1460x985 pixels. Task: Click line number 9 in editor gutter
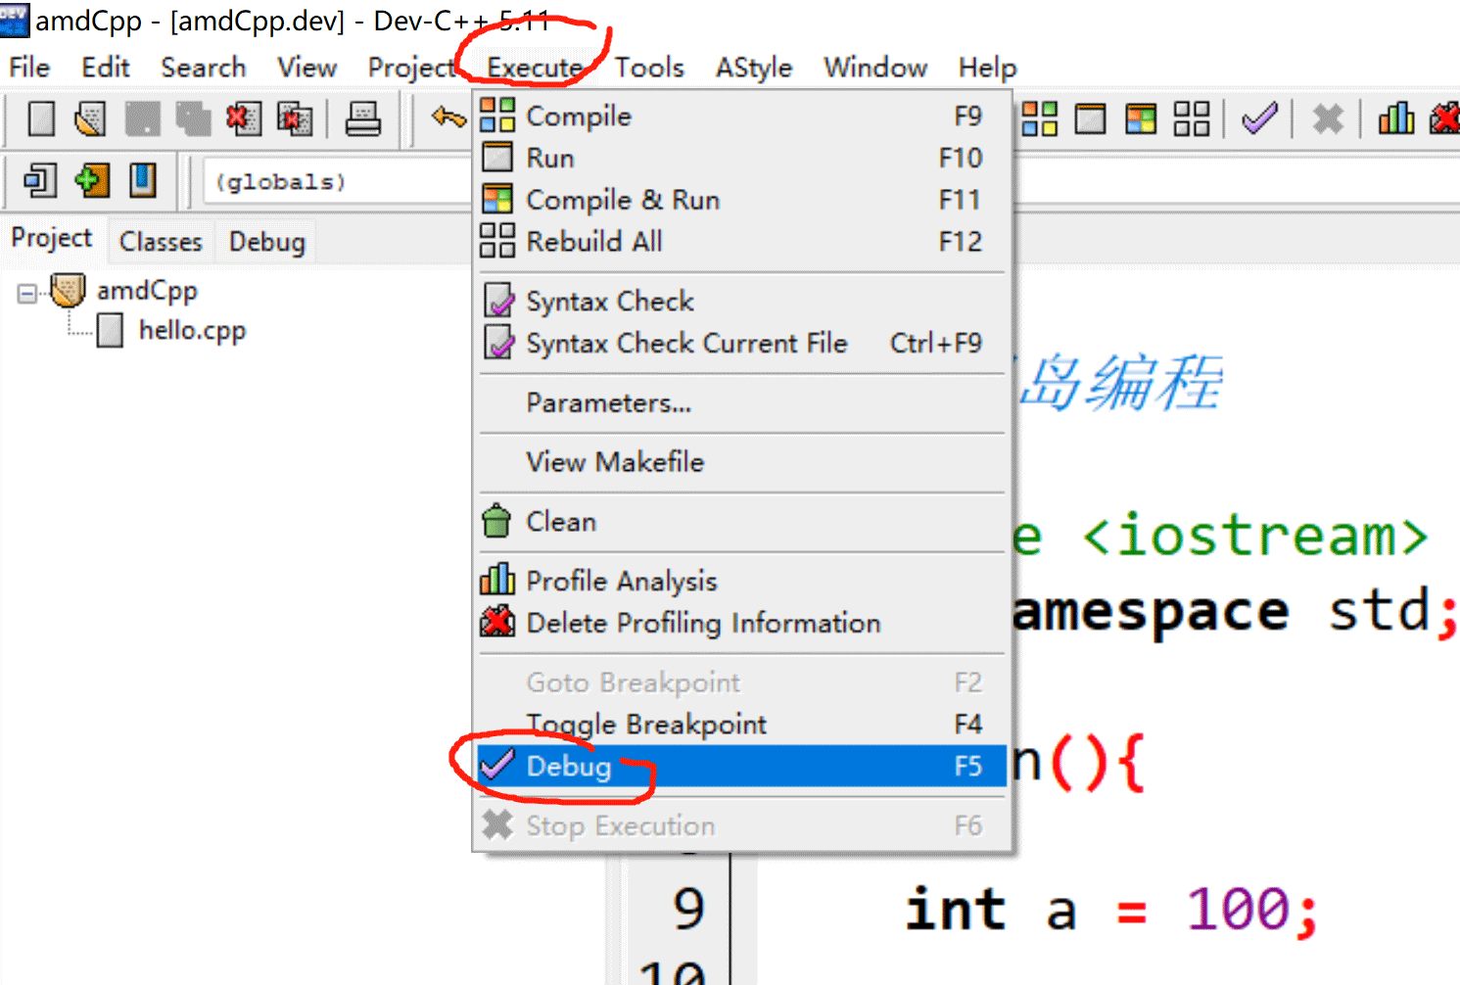pos(688,910)
